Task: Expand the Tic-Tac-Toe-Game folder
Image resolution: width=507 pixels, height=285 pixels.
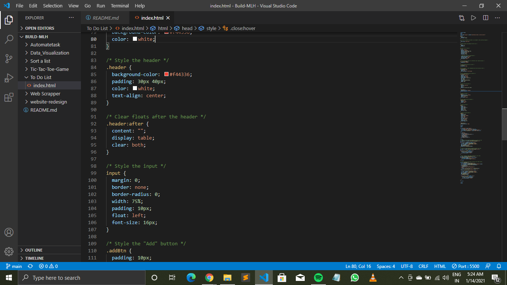Action: click(49, 69)
